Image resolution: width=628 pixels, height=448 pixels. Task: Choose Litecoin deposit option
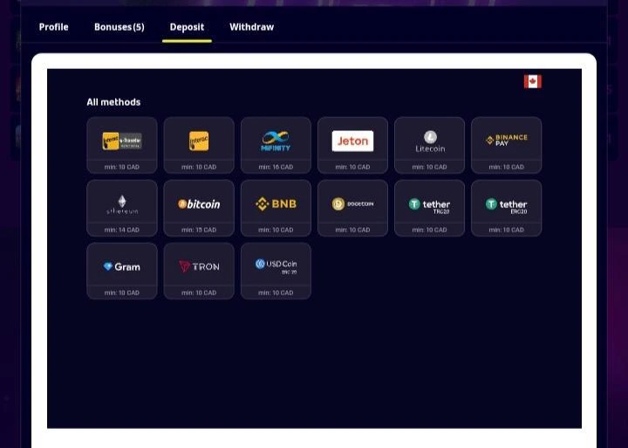430,145
